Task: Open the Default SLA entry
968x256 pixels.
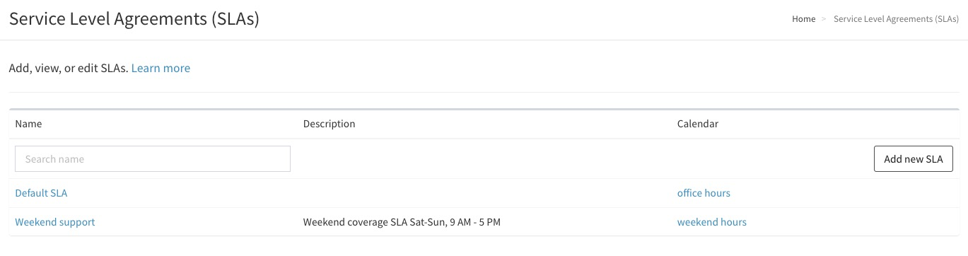Action: pyautogui.click(x=41, y=193)
